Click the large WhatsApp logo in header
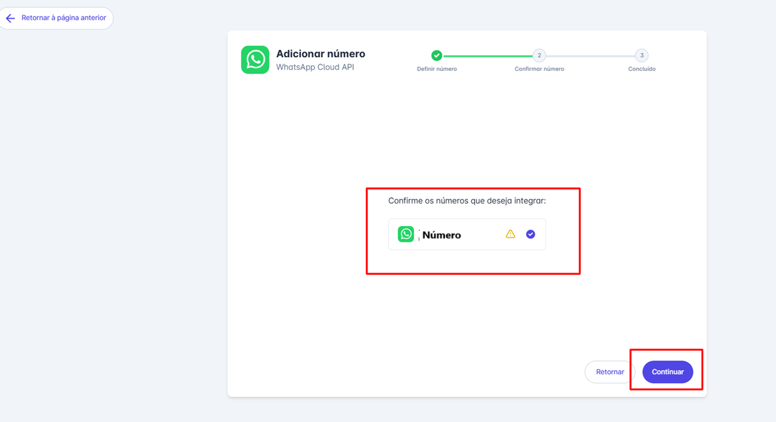Image resolution: width=776 pixels, height=422 pixels. coord(255,60)
